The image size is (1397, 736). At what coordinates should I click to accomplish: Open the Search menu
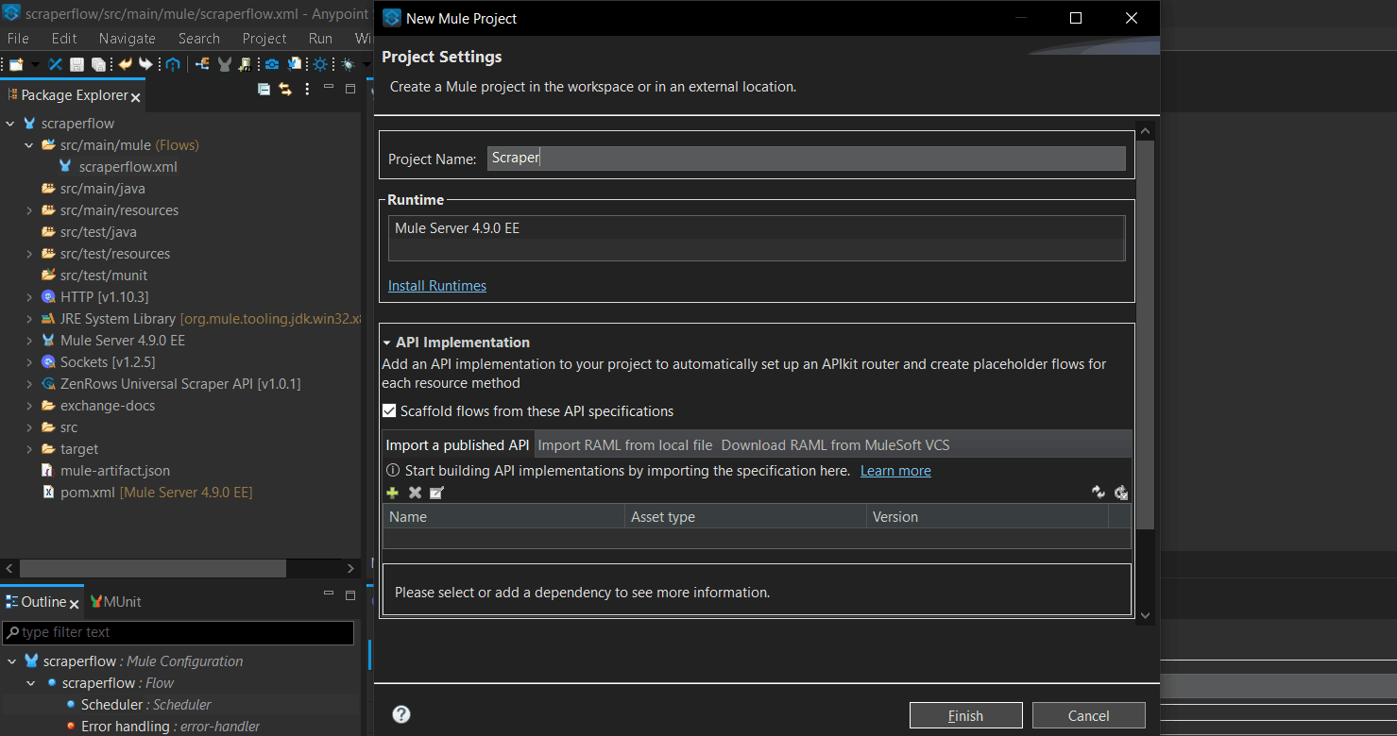point(199,39)
